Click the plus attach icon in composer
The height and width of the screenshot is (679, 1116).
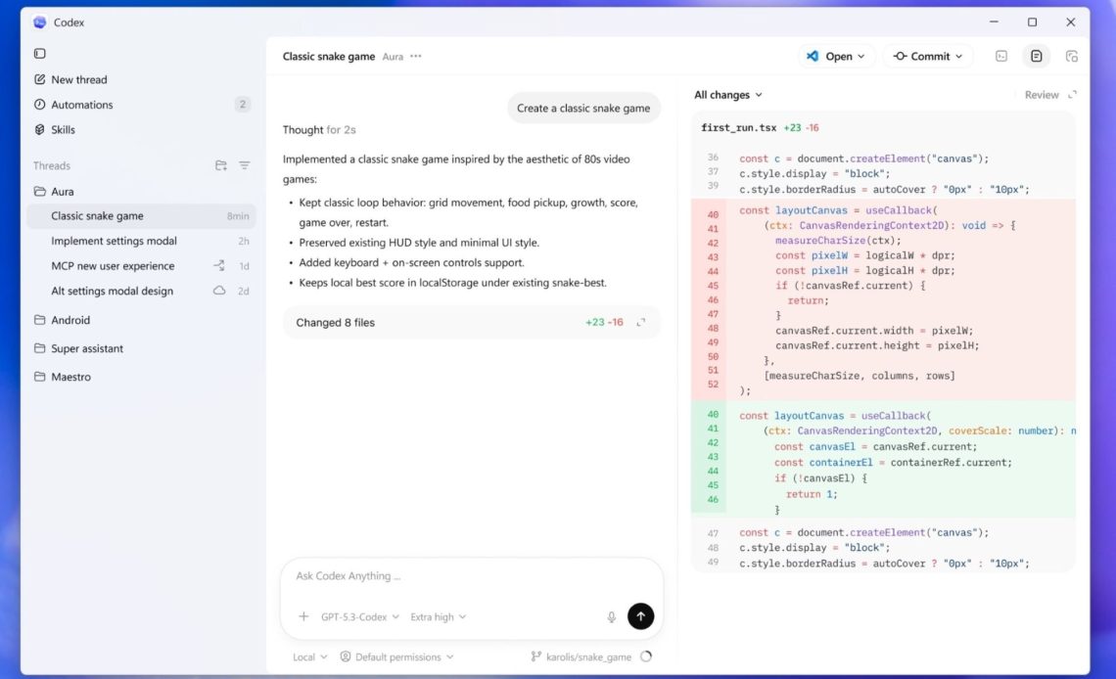[x=303, y=617]
